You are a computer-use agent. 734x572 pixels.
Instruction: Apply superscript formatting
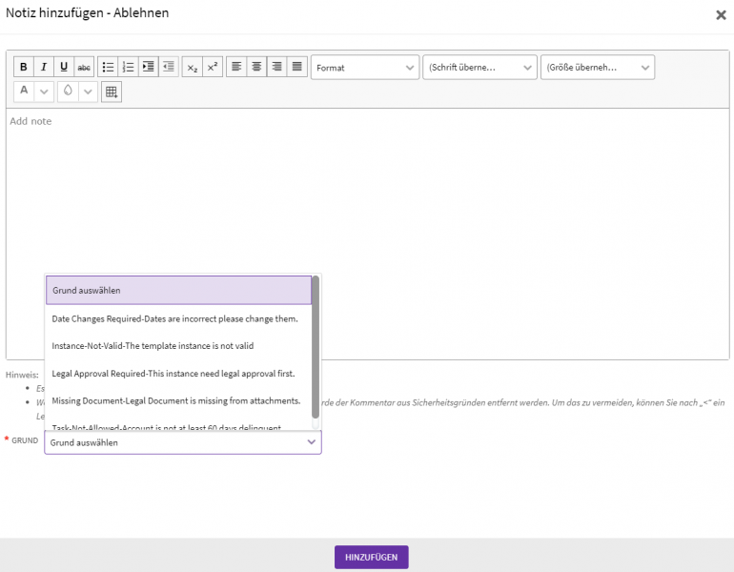pyautogui.click(x=212, y=67)
